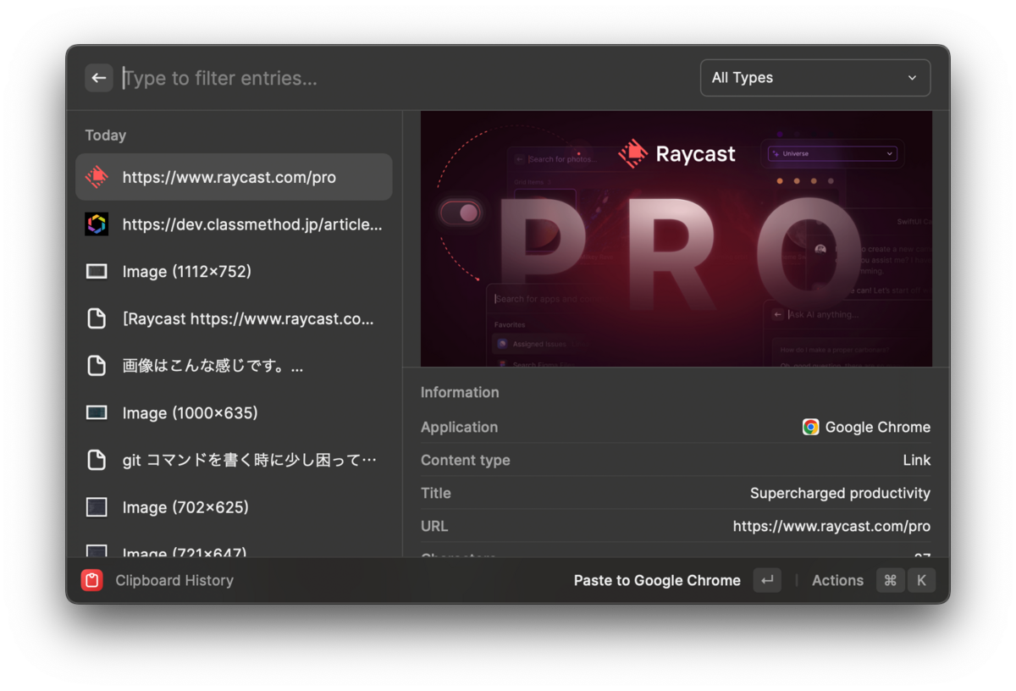Screen dimensions: 1016x691
Task: Select the 画像はこんな感じです entry
Action: 234,366
